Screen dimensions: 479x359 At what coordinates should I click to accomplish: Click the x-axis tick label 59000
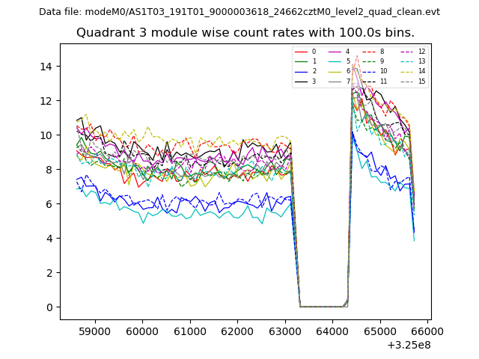click(x=94, y=331)
